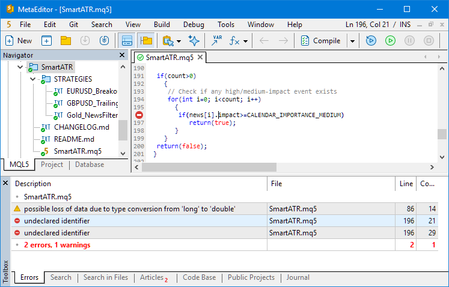The width and height of the screenshot is (449, 287).
Task: Click the Save All download icon
Action: tap(104, 41)
